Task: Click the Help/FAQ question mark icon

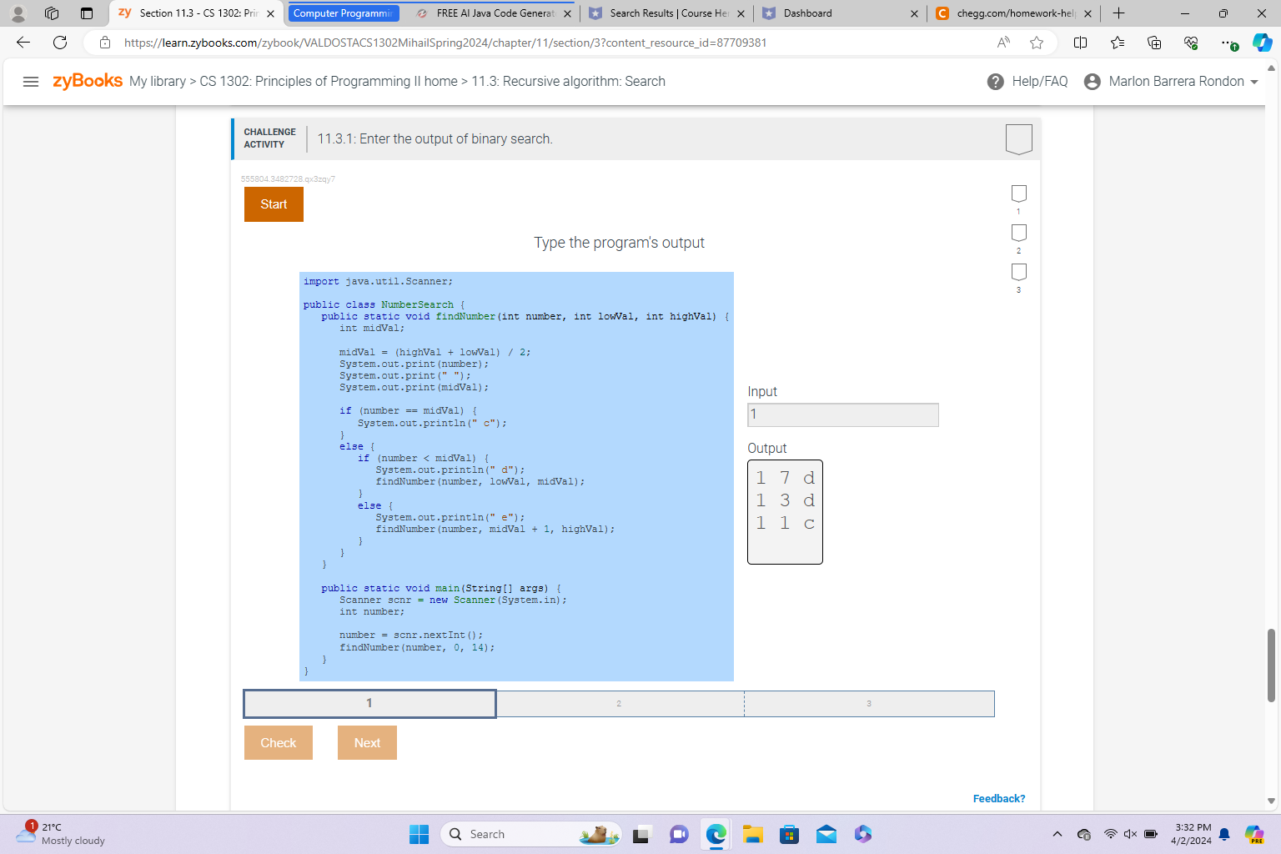Action: coord(995,81)
